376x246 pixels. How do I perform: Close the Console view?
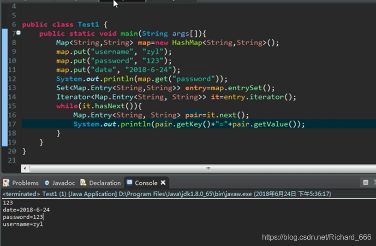[163, 183]
